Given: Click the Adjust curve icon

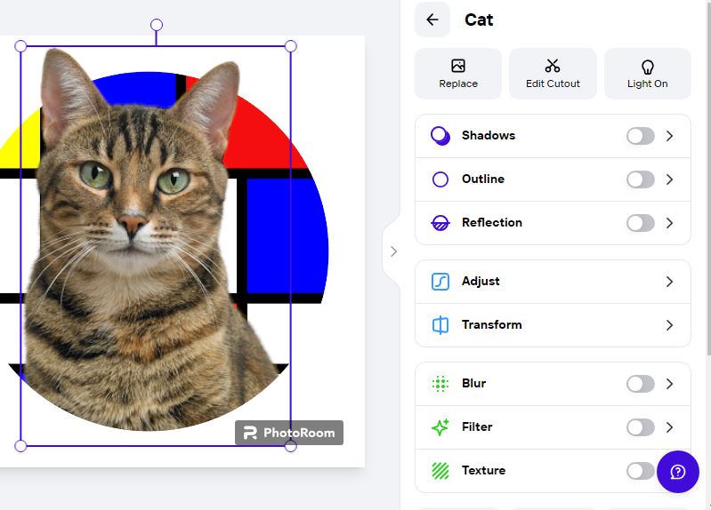Looking at the screenshot, I should click(440, 282).
